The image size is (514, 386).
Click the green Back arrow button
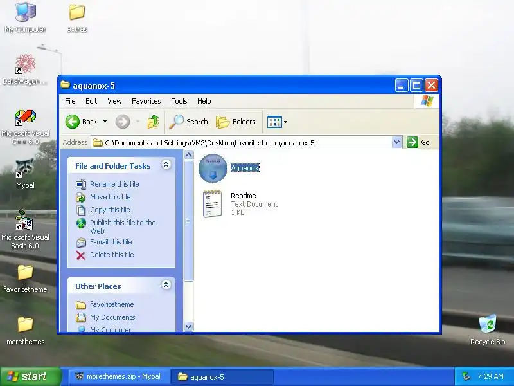[x=72, y=122]
